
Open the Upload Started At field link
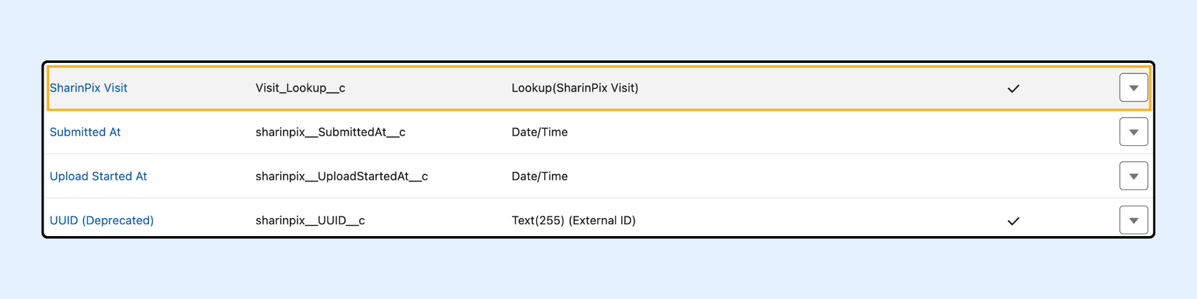coord(99,176)
